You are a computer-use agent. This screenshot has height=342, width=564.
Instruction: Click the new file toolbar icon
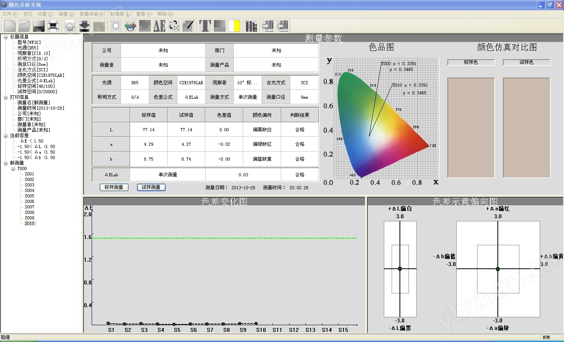coord(9,26)
